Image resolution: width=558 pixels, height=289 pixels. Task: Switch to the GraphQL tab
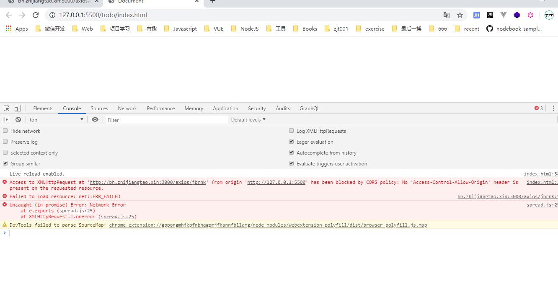coord(310,108)
